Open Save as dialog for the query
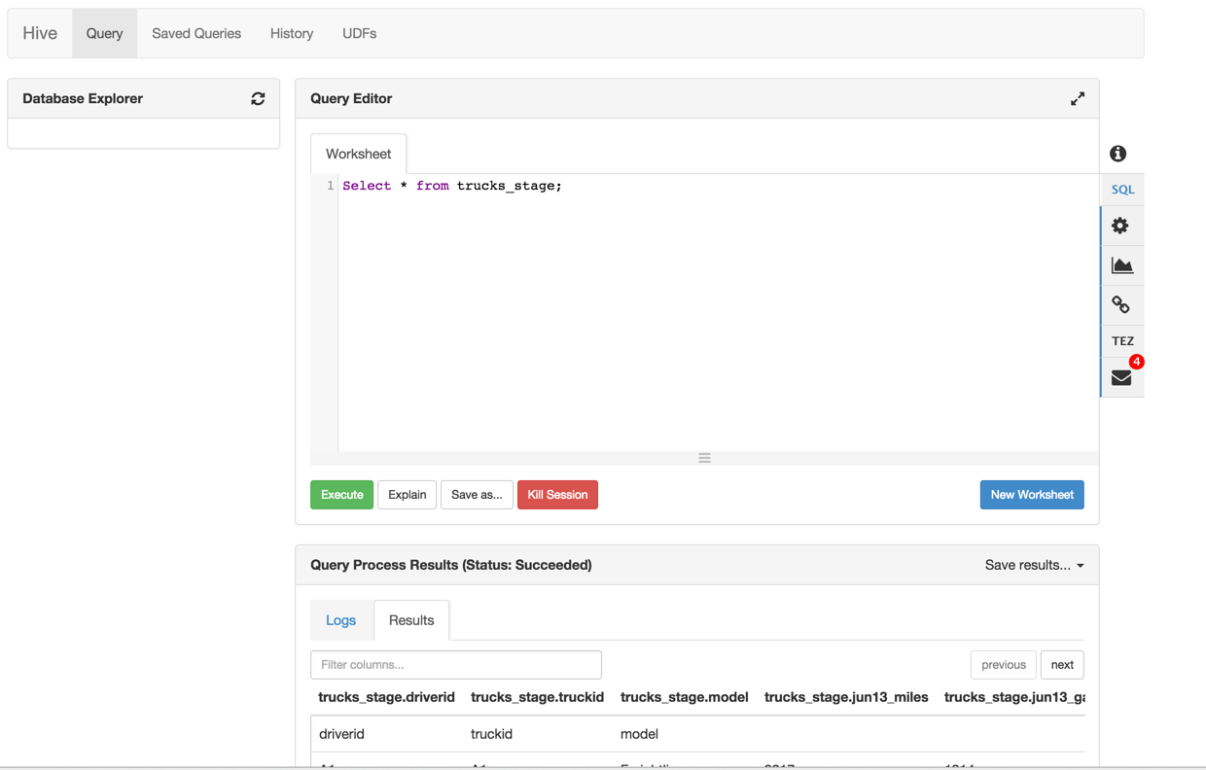This screenshot has height=770, width=1206. 477,494
